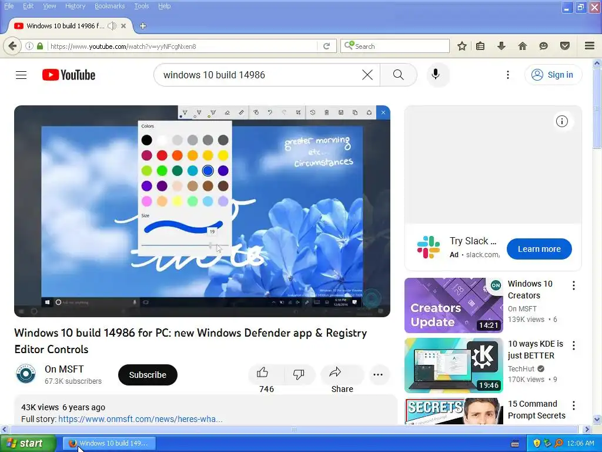
Task: Open 10 ways KDE is BETTER thumbnail
Action: point(453,365)
